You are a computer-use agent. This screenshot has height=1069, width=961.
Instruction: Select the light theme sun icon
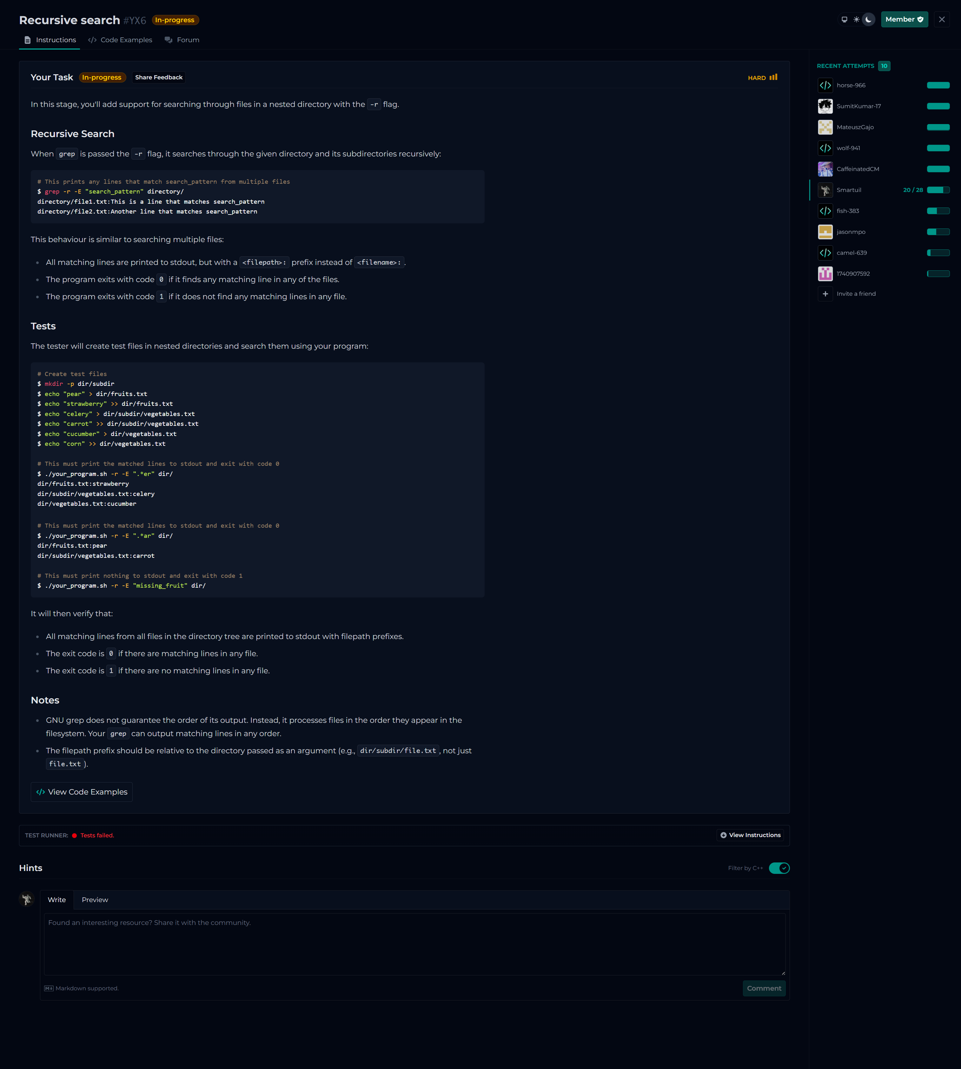click(857, 20)
